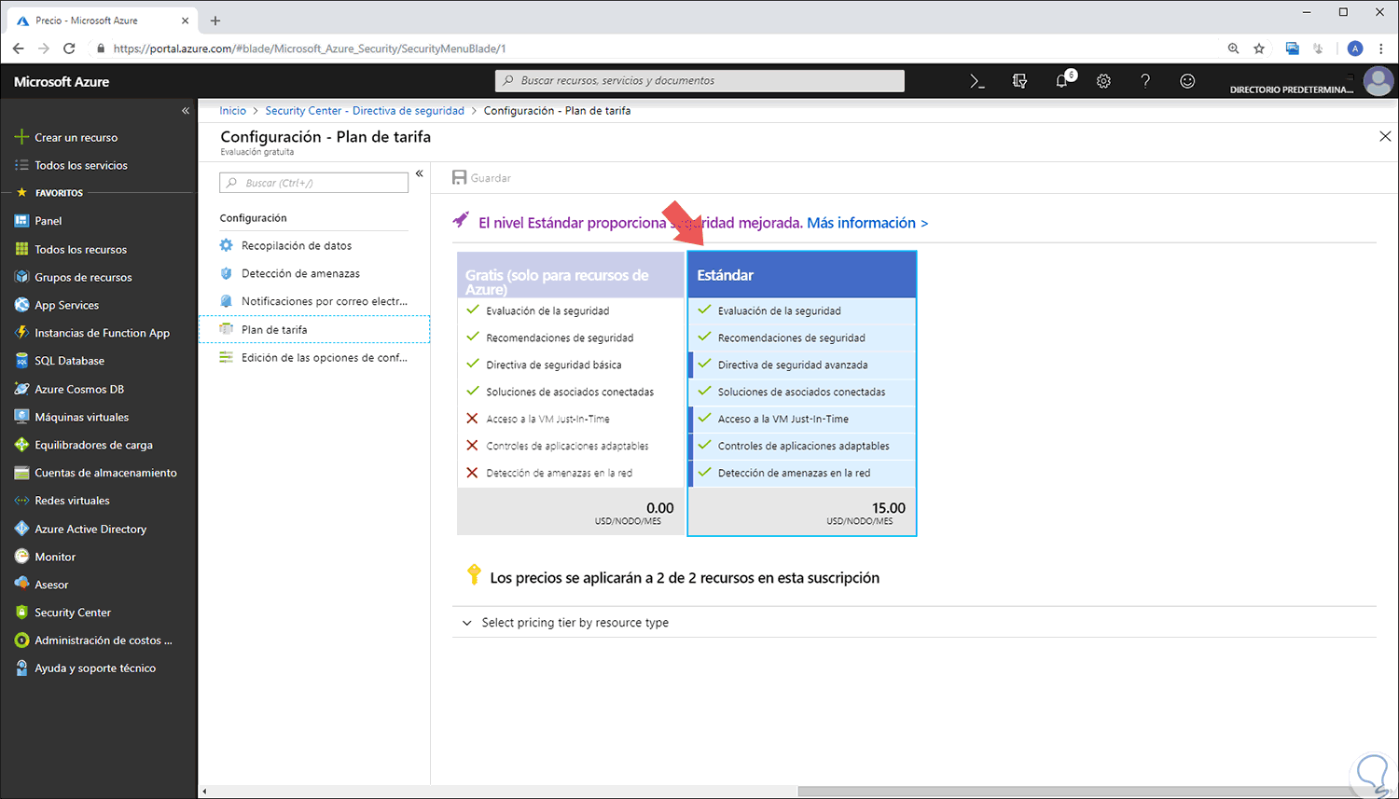Open the directory and subscription filter icon

tap(1019, 81)
